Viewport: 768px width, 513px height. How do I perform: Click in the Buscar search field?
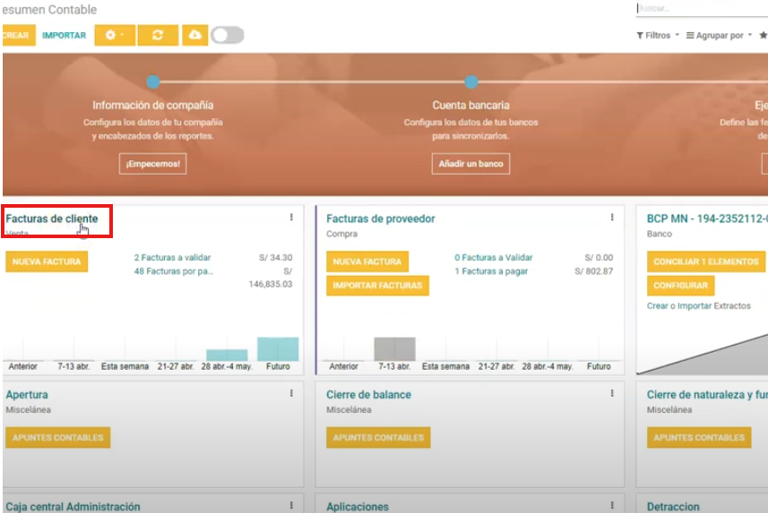click(699, 9)
